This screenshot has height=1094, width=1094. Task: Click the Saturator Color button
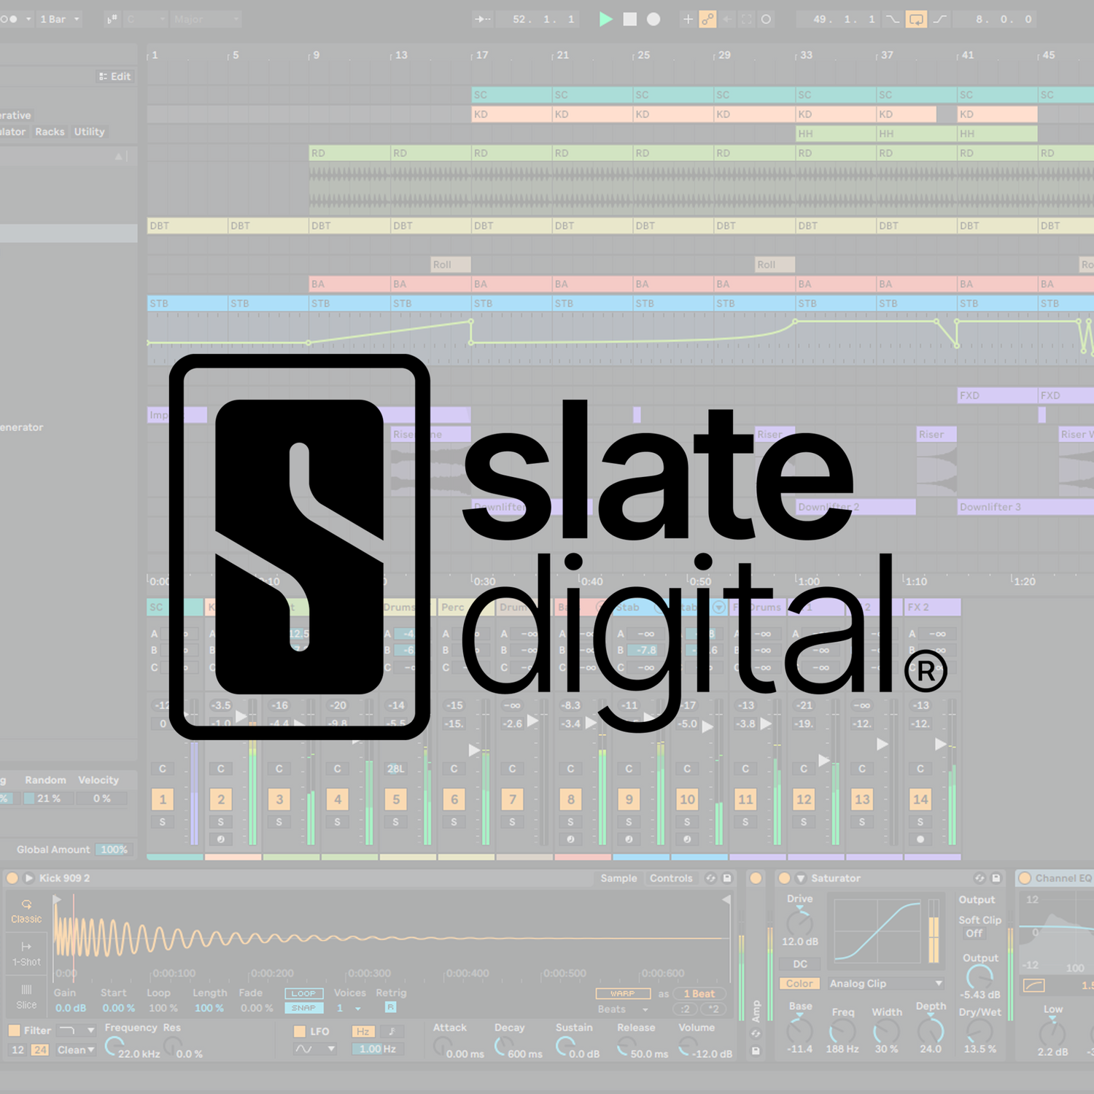tap(799, 984)
